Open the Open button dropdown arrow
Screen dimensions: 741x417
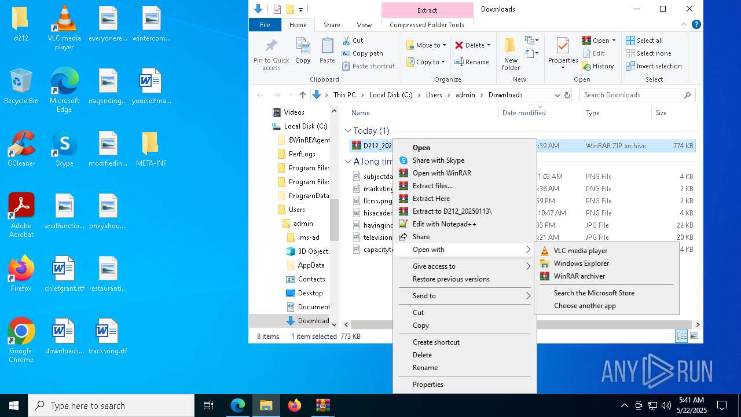click(614, 41)
